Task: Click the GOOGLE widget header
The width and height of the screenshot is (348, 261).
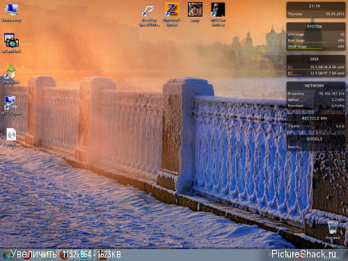Action: [315, 139]
